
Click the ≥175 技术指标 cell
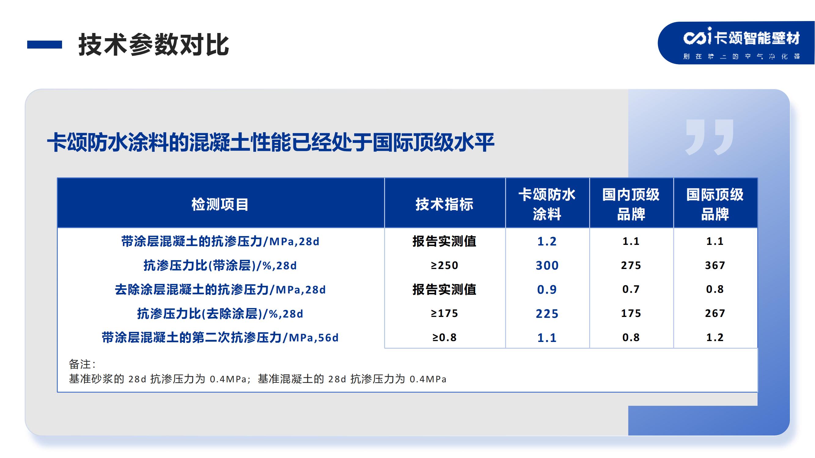click(445, 314)
